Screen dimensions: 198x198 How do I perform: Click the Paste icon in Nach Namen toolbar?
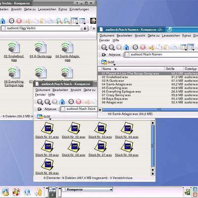166,48
